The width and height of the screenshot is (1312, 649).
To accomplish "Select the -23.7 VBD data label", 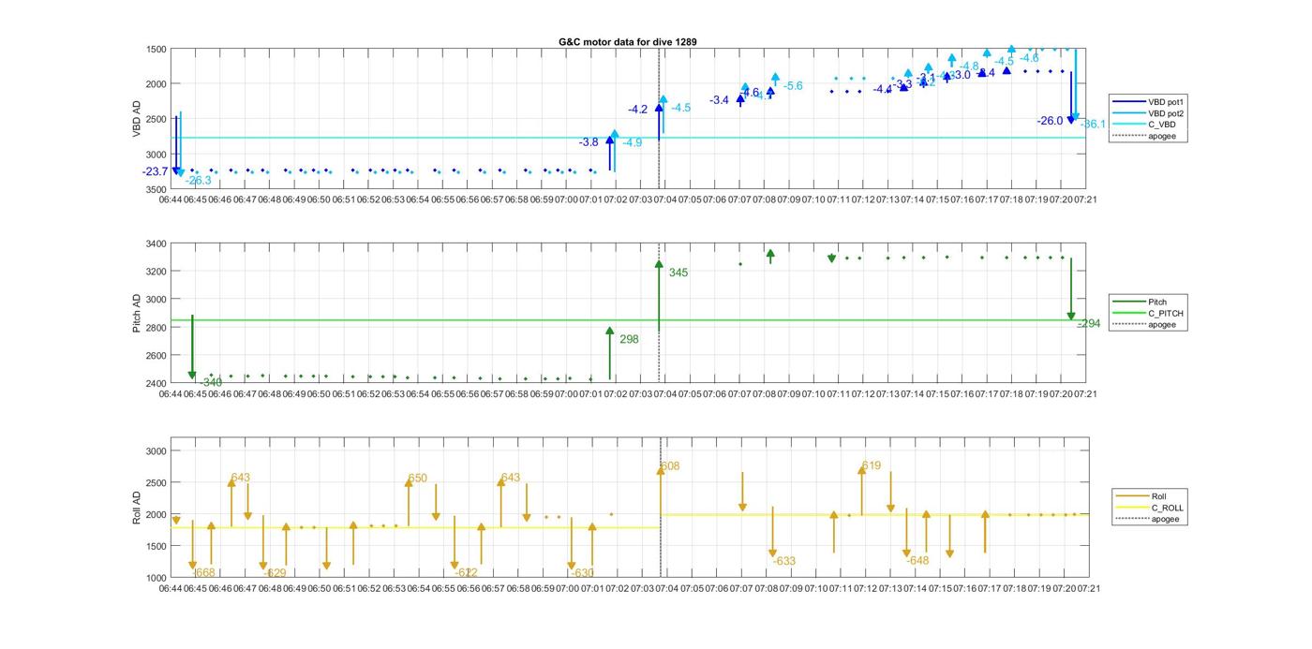I will (x=155, y=171).
